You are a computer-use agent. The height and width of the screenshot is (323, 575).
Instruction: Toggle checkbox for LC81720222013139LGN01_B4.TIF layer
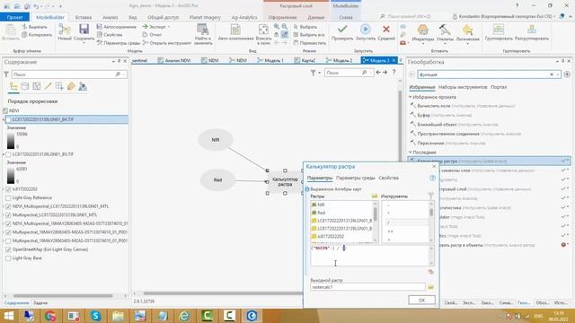(x=8, y=119)
